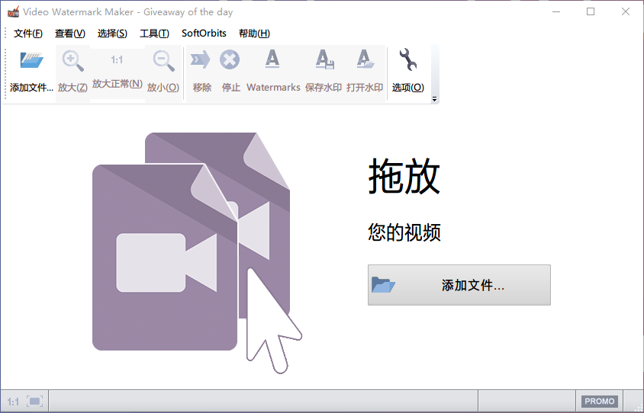Click the PROMO badge in status bar
Screen dimensions: 644x413
[x=599, y=401]
